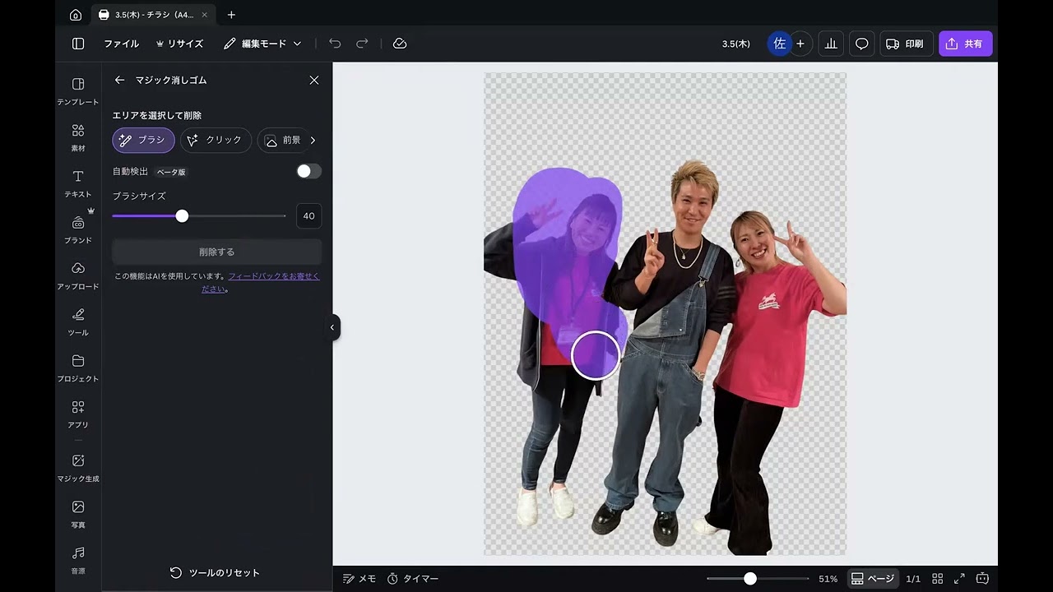Click the ベータ版 badge
The width and height of the screenshot is (1053, 592).
171,172
